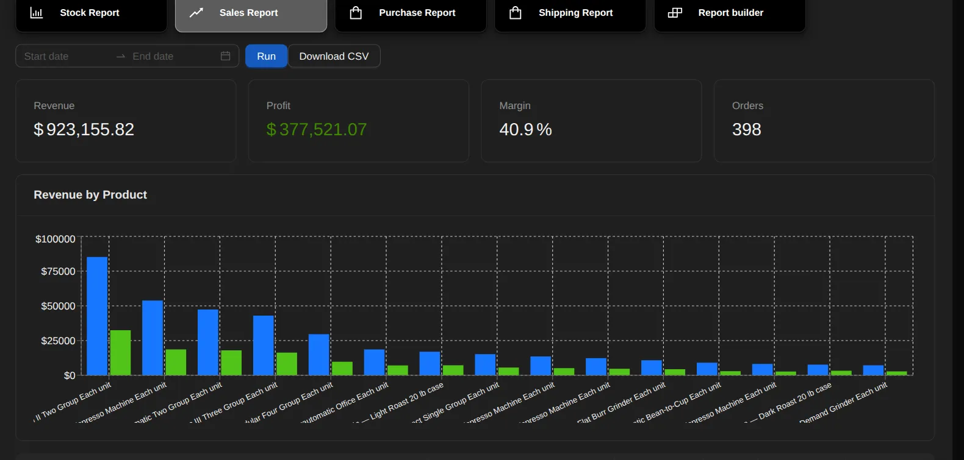
Task: Click the blocks icon on Report builder
Action: coord(675,13)
